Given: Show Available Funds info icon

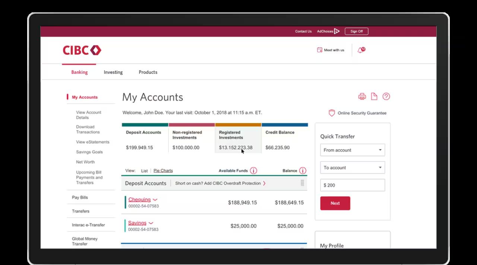Looking at the screenshot, I should tap(253, 171).
